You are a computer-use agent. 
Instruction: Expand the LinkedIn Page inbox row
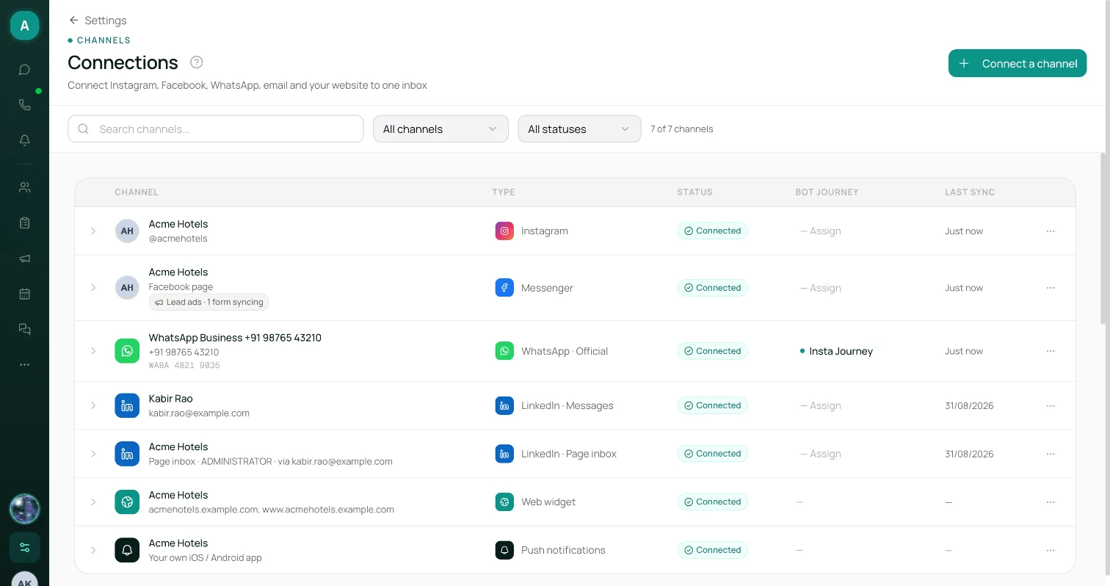93,454
